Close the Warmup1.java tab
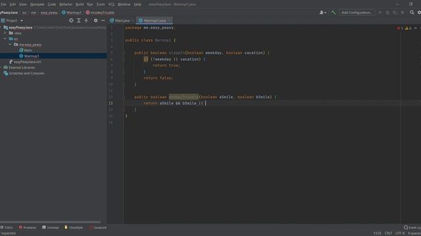The width and height of the screenshot is (421, 236). click(170, 20)
